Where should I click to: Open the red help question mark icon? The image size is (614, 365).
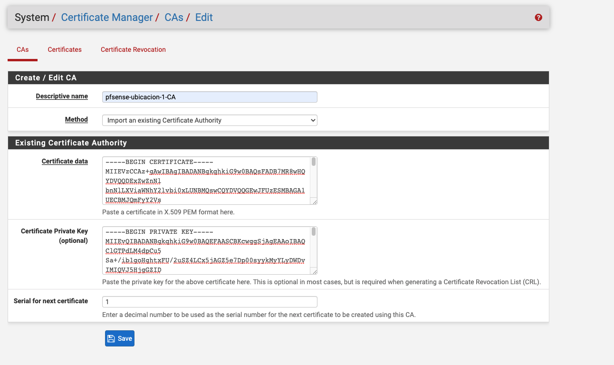tap(538, 18)
